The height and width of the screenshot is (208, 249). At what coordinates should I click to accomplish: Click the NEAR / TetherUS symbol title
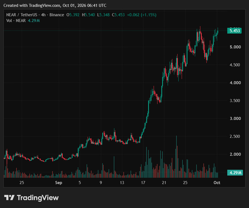point(22,15)
